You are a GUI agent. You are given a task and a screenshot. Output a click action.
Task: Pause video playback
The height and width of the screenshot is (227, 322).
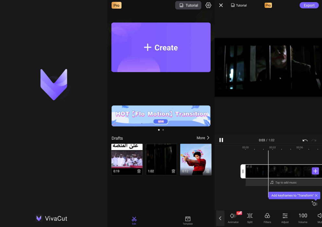(x=221, y=140)
